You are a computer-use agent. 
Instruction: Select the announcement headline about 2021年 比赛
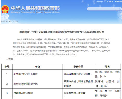pos(62,32)
